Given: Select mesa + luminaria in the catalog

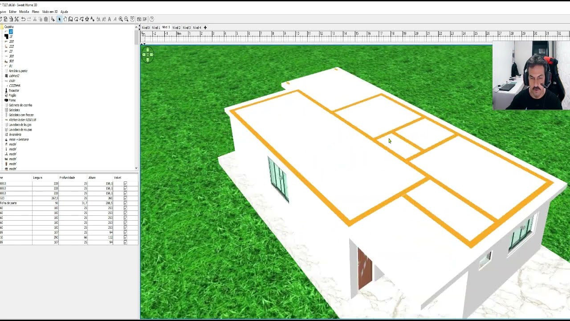Looking at the screenshot, I should [x=19, y=140].
